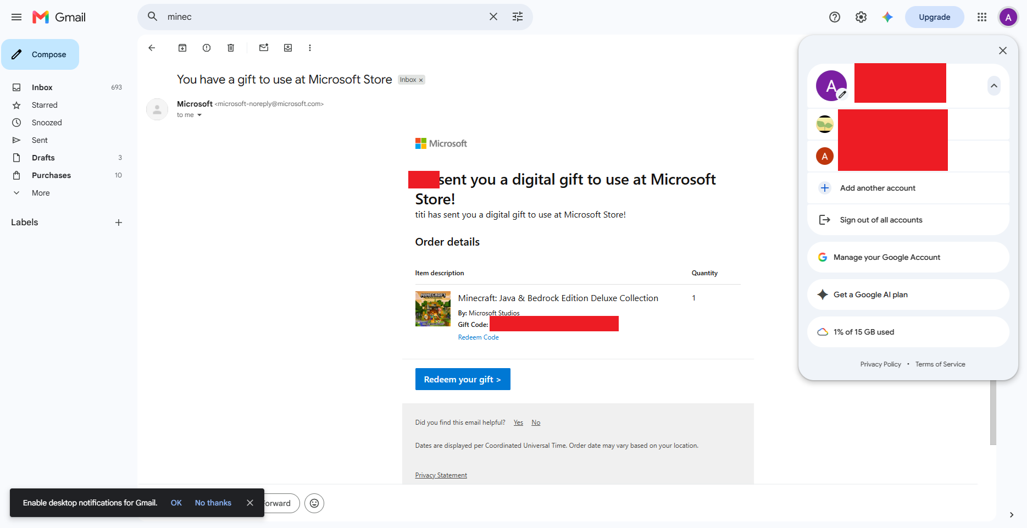Delete this email with the trash icon
Image resolution: width=1027 pixels, height=528 pixels.
click(x=231, y=48)
